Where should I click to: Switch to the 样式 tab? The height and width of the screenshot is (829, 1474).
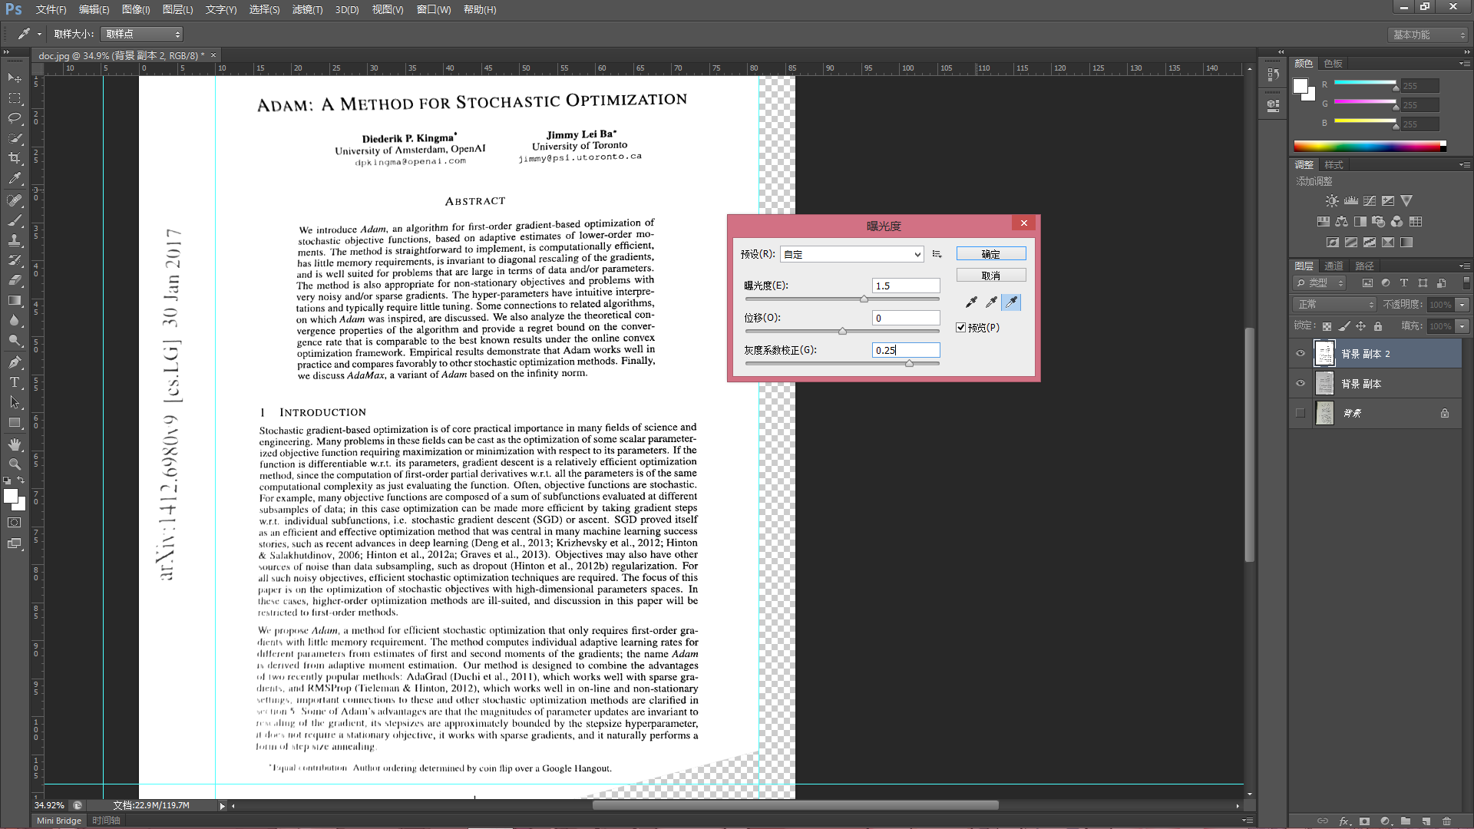pos(1334,165)
